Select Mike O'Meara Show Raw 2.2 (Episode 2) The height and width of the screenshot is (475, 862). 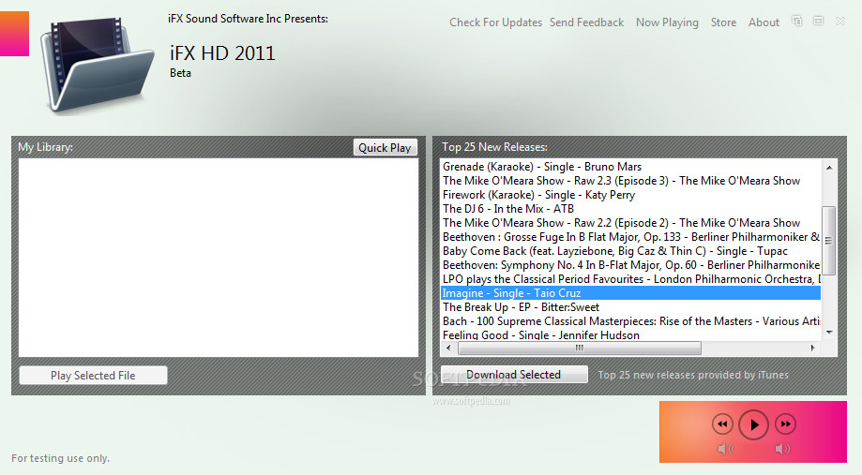(630, 223)
